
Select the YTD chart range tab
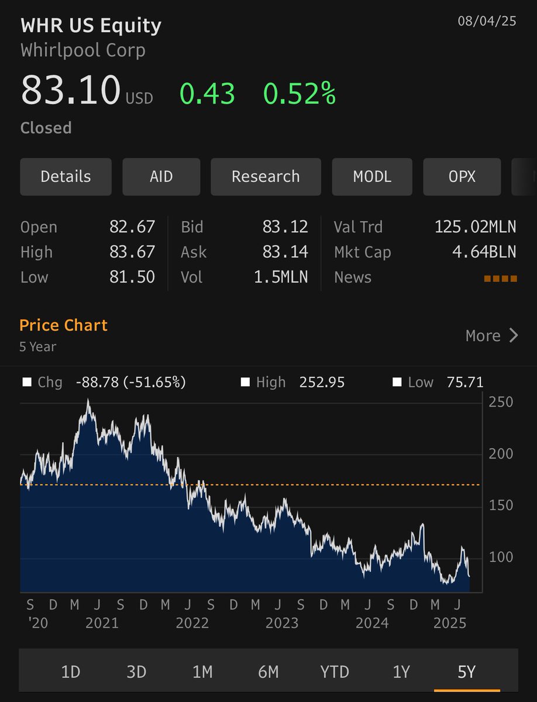click(335, 672)
